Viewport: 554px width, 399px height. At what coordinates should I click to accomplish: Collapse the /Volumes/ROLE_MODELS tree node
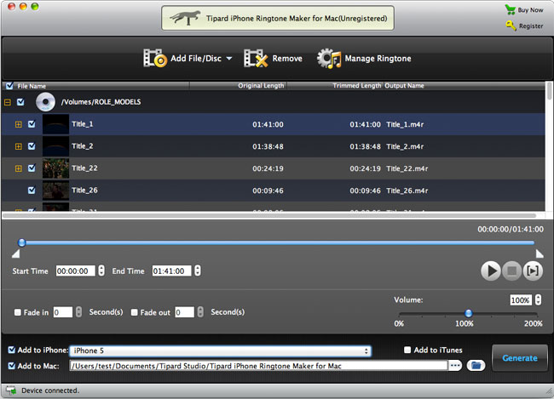8,102
